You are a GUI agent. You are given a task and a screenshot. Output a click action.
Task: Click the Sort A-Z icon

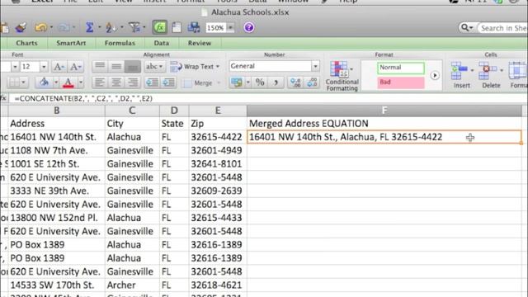[111, 27]
